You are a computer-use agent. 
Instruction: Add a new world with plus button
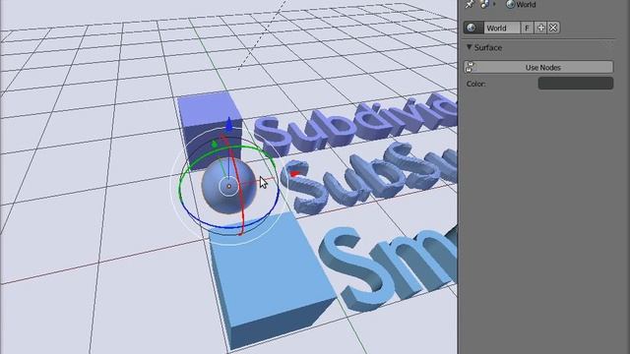[540, 28]
